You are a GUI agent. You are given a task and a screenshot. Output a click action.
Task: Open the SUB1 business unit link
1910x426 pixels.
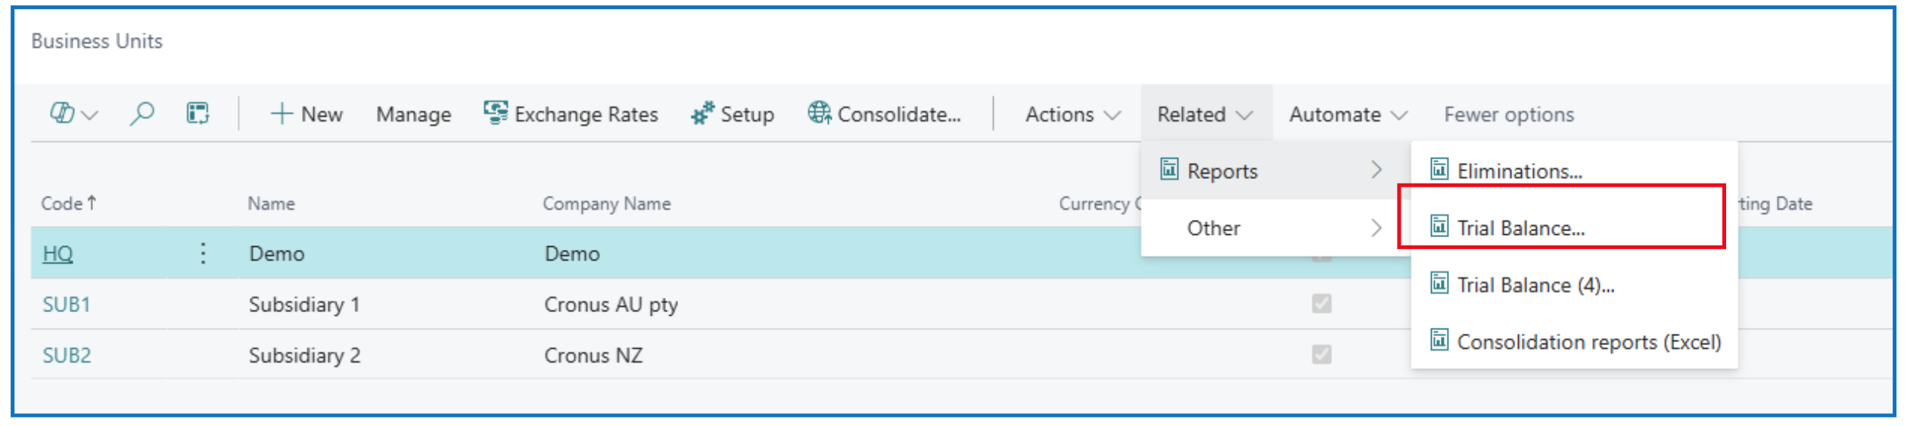point(67,304)
